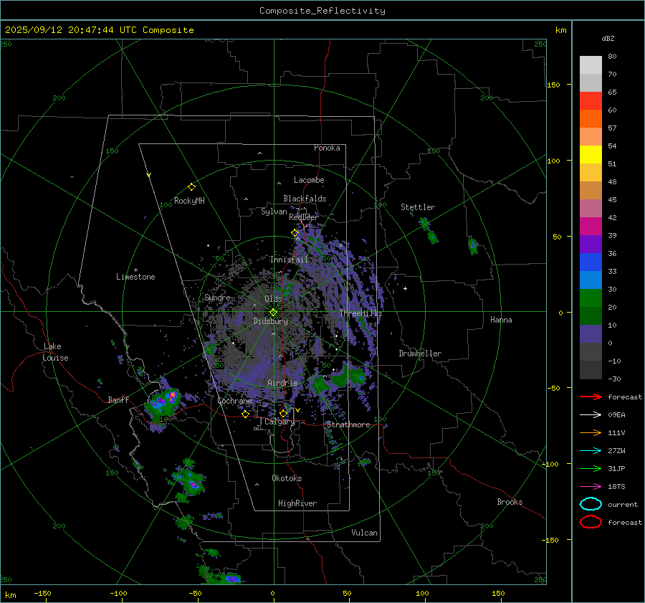Viewport: 645px width, 603px height.
Task: Click the Vulcan town label
Action: click(364, 533)
